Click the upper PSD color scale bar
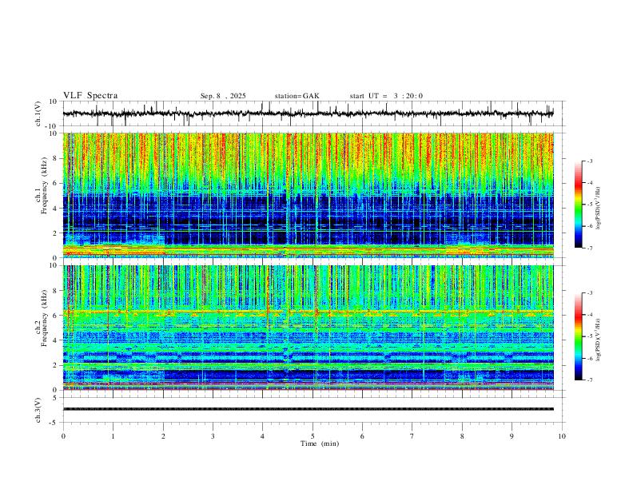Viewport: 633px width, 489px height. tap(578, 205)
